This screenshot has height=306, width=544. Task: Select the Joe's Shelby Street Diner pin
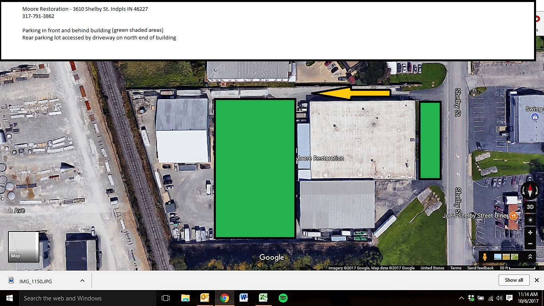click(513, 216)
